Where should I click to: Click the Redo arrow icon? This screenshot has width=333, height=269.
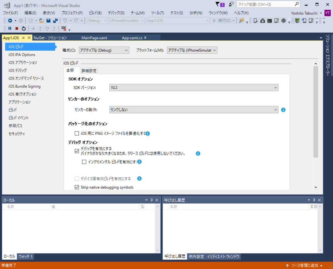(x=76, y=20)
